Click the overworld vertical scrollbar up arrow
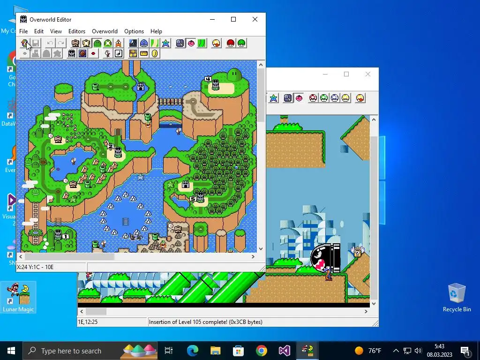 [x=261, y=65]
